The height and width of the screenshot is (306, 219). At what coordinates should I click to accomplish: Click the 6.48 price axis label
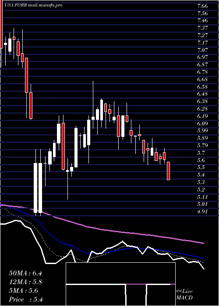click(x=202, y=94)
